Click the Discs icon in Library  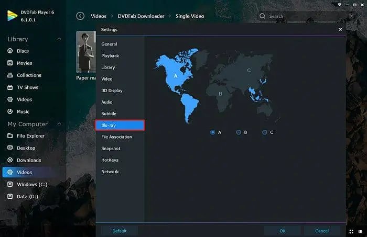(x=10, y=51)
